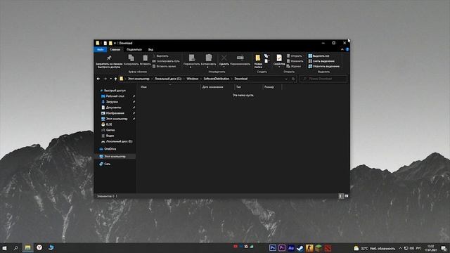This screenshot has width=450, height=253.
Task: Switch to Large icons view in status bar
Action: click(347, 196)
